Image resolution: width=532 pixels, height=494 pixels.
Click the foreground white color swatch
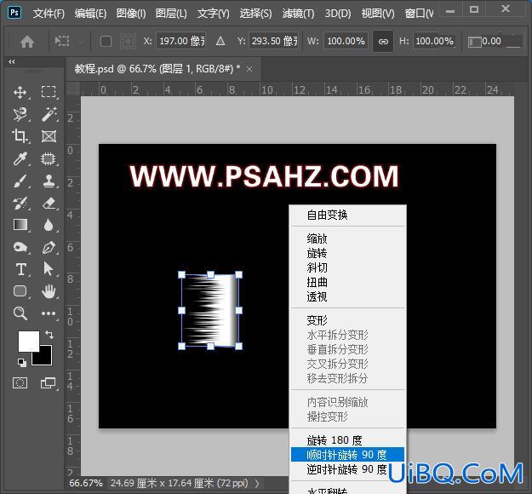[x=28, y=341]
